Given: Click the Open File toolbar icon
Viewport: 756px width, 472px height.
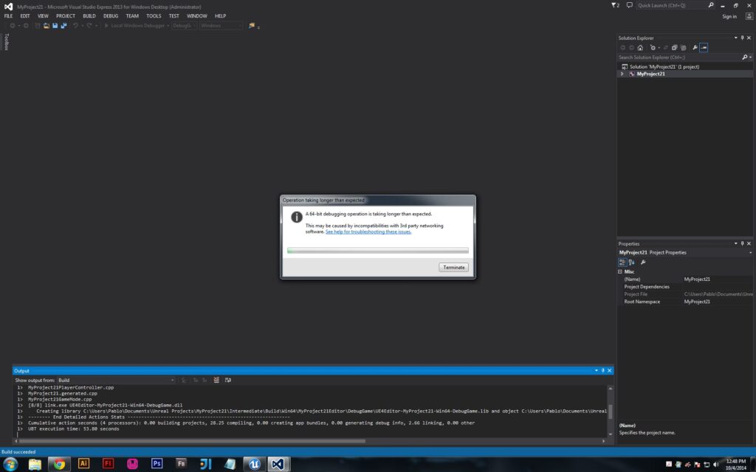Looking at the screenshot, I should (46, 26).
